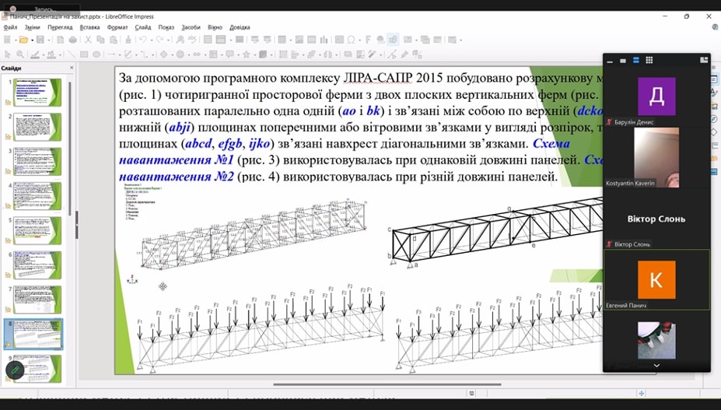This screenshot has width=721, height=410.
Task: Draw a straight line with Line tool
Action: [72, 54]
